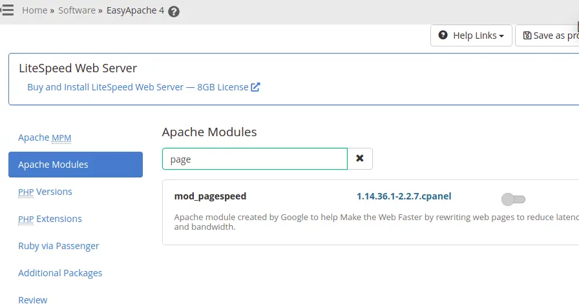Screen dimensions: 579x304
Task: Clear the module search with the X button
Action: pyautogui.click(x=360, y=159)
